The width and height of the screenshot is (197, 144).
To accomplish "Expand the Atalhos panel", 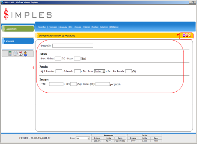I will [x=17, y=41].
